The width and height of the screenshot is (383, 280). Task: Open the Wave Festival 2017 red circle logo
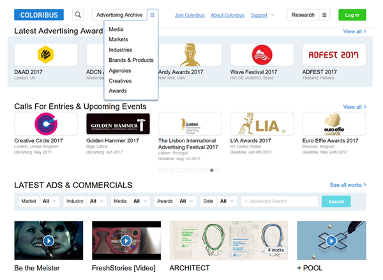[262, 55]
